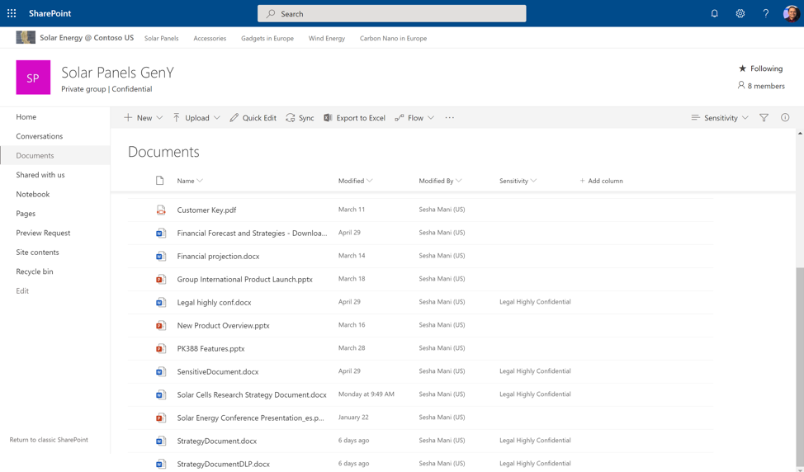Go to Home in the left navigation
This screenshot has width=804, height=472.
[x=26, y=117]
